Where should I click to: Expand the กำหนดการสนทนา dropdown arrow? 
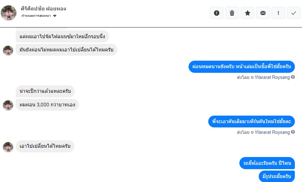55,16
